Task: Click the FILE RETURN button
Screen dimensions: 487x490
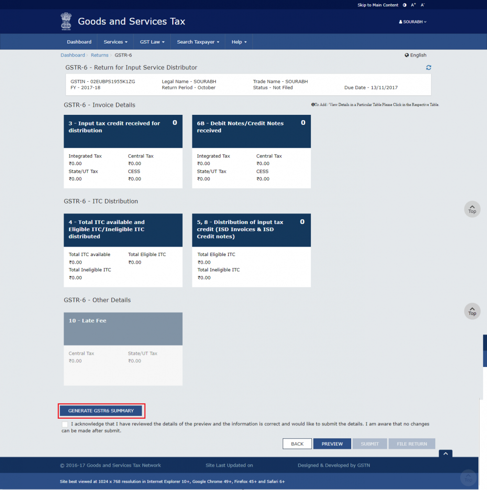Action: pos(412,444)
